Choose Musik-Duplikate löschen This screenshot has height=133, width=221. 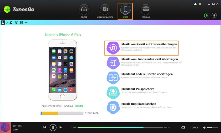(139, 104)
